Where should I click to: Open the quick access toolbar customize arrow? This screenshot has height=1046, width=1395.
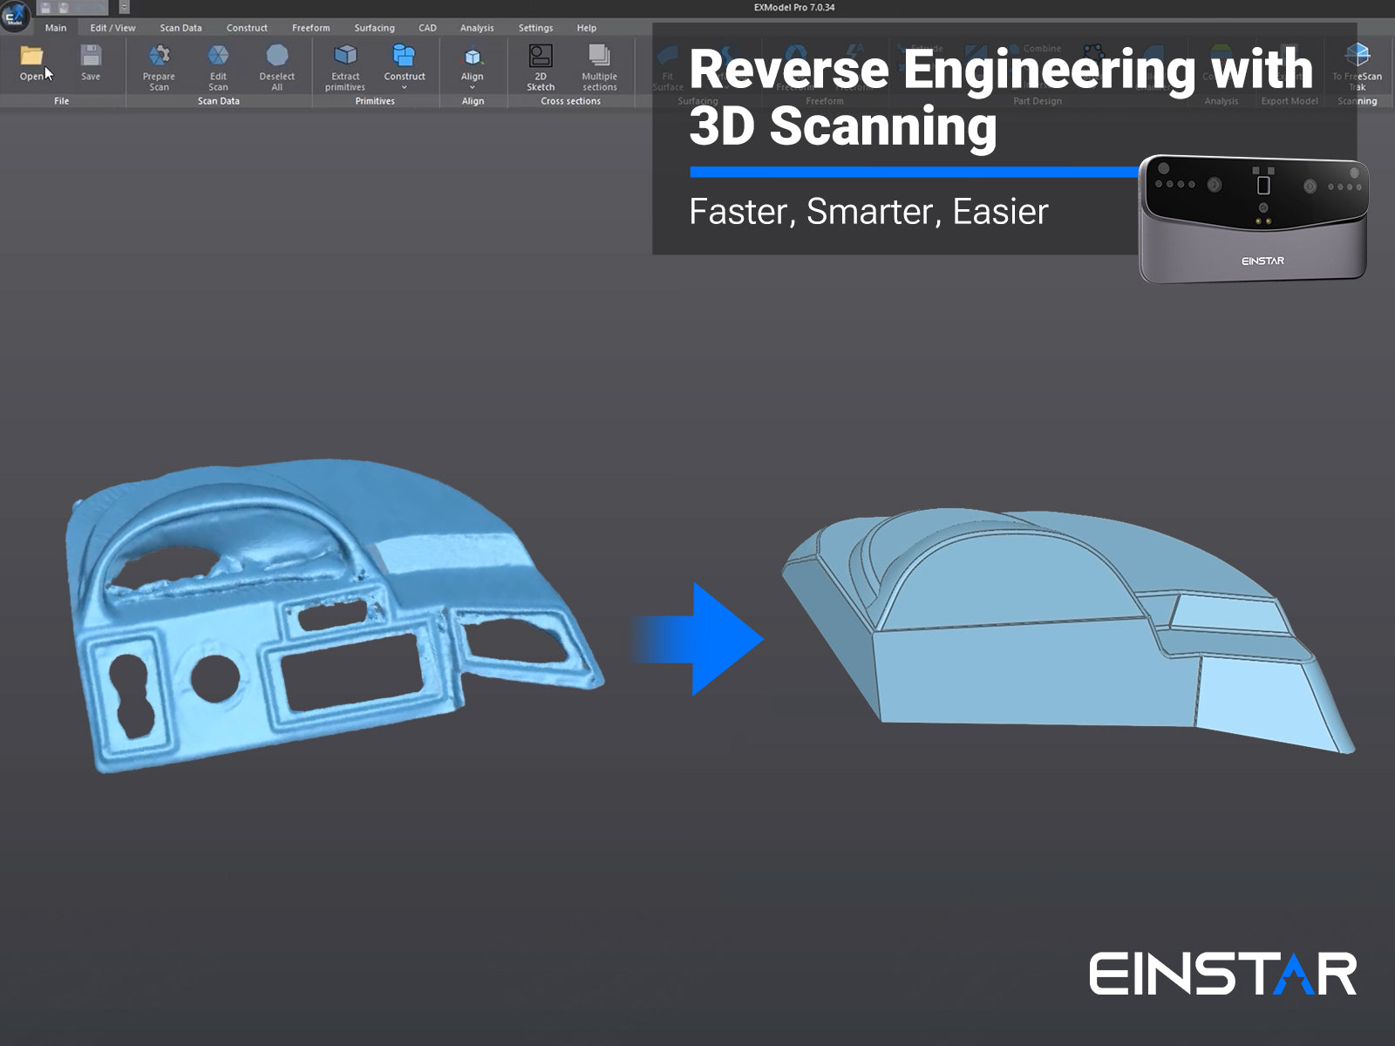point(124,8)
